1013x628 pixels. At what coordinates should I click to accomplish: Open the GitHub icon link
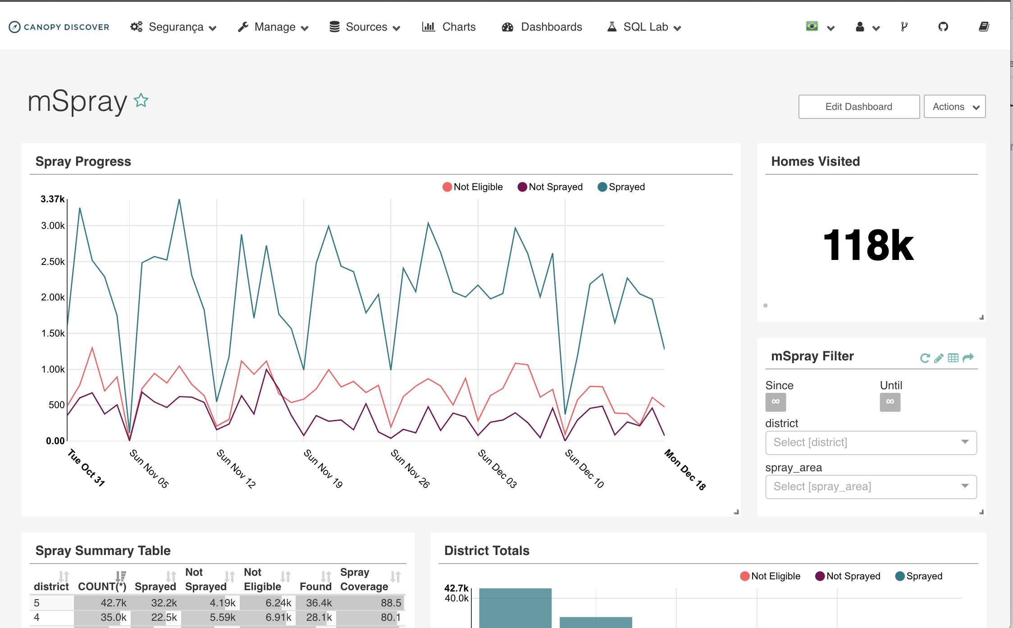pyautogui.click(x=943, y=27)
